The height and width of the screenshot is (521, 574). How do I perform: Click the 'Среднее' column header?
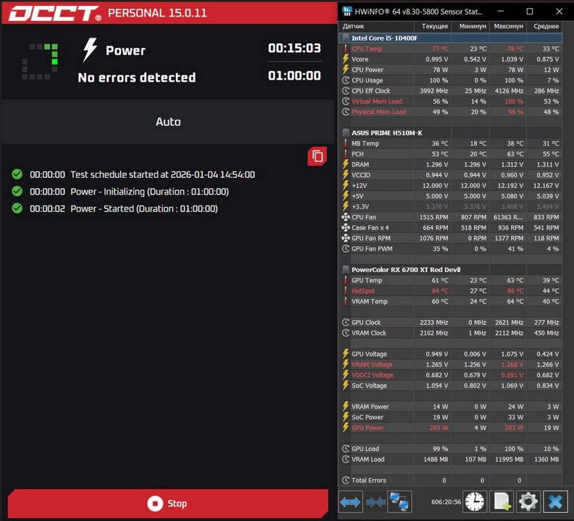[545, 26]
